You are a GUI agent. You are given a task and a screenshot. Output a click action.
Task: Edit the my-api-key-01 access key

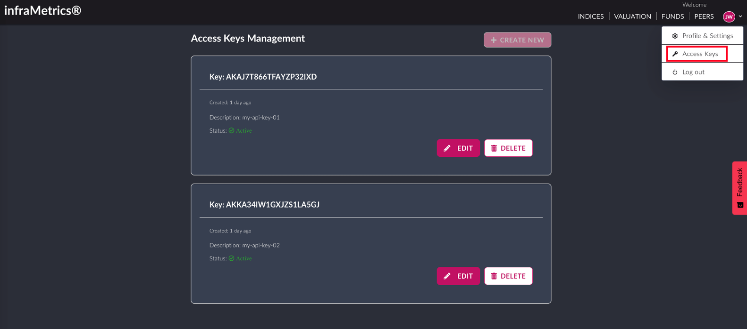click(x=458, y=148)
